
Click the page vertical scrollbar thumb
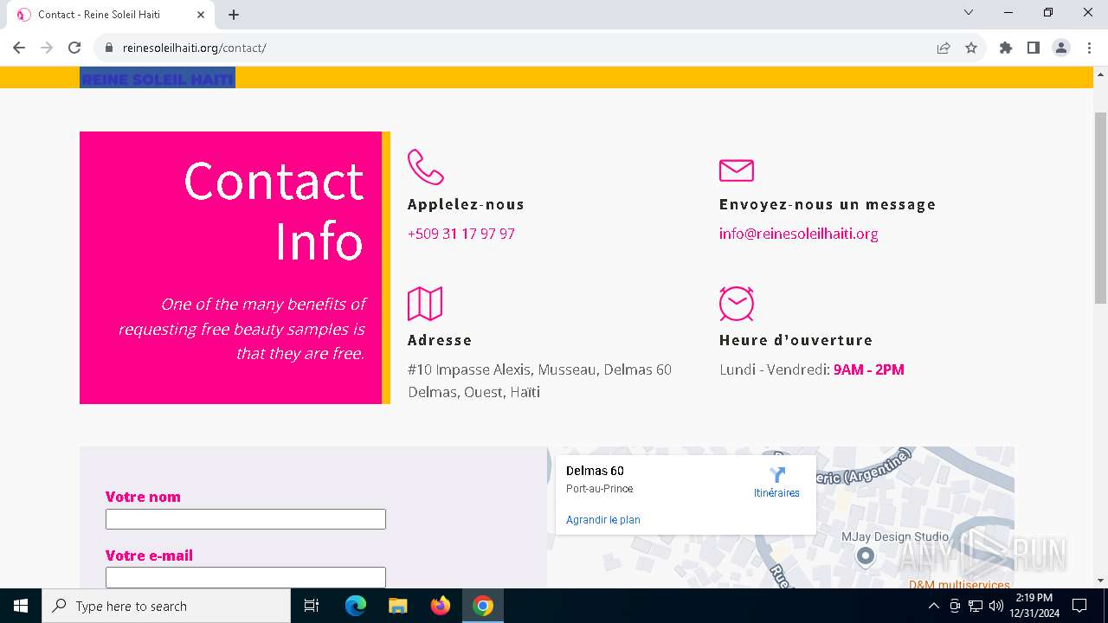point(1100,208)
